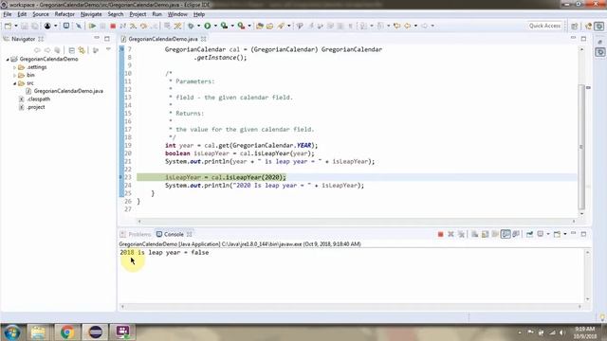The width and height of the screenshot is (607, 341).
Task: Switch to the Problems tab
Action: pyautogui.click(x=136, y=234)
